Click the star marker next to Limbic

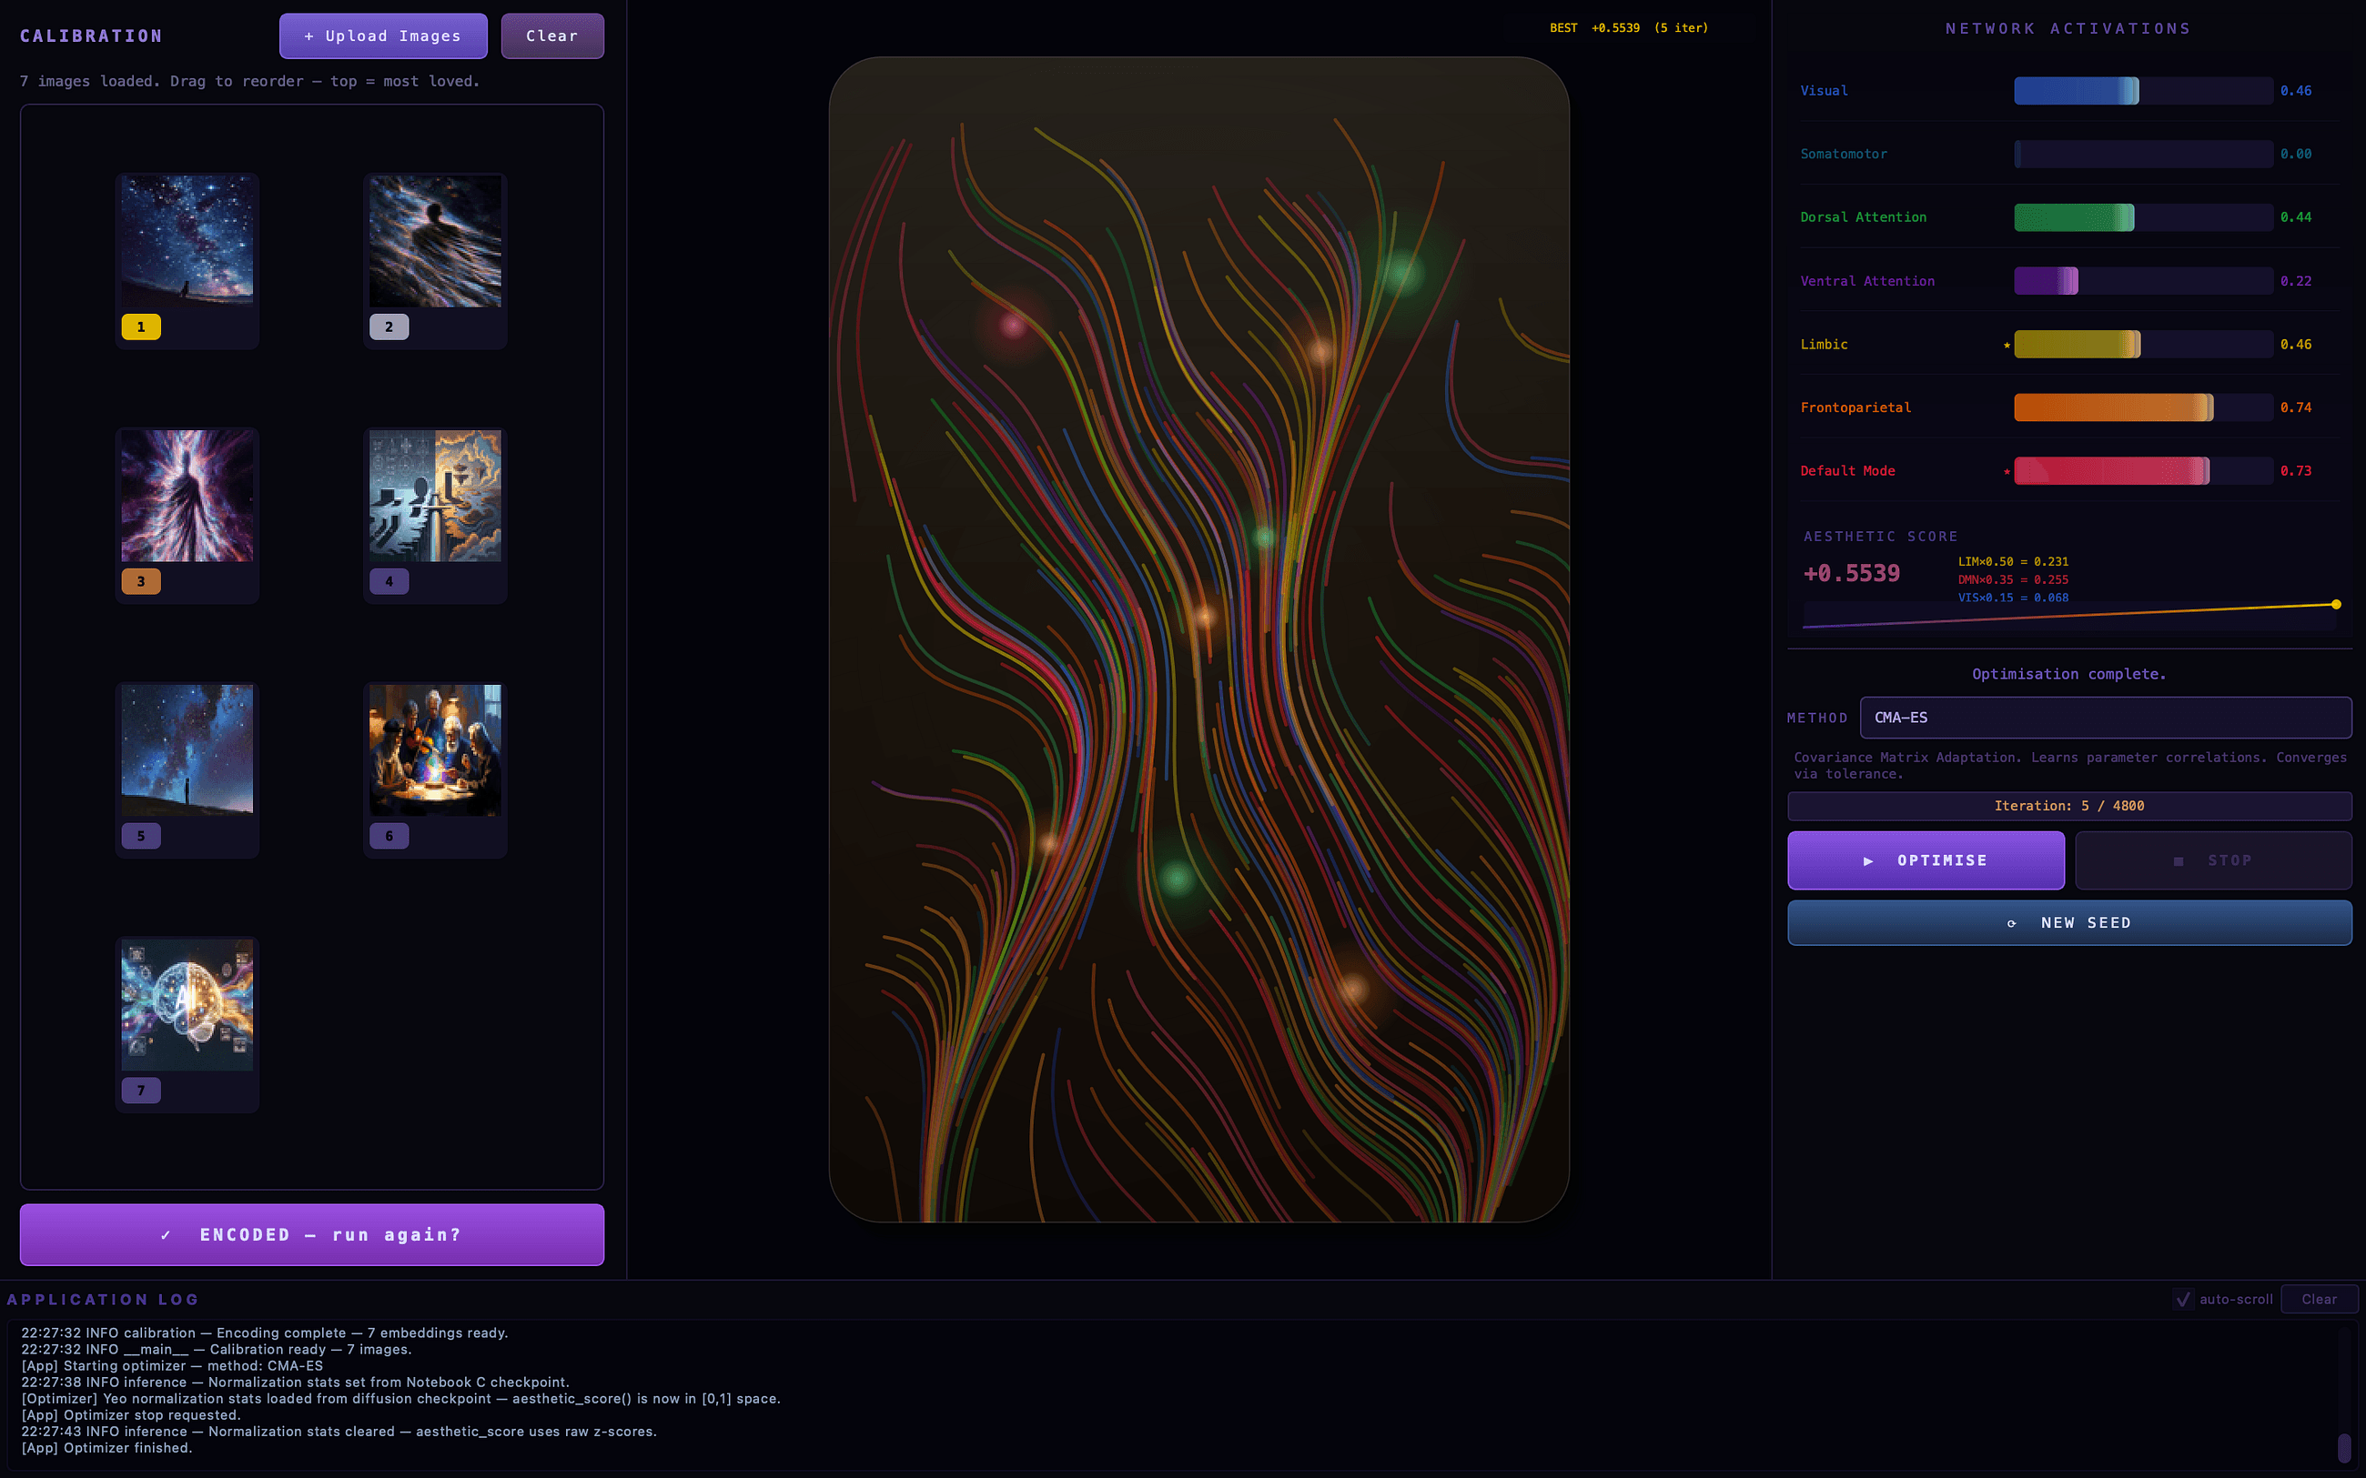coord(2007,344)
